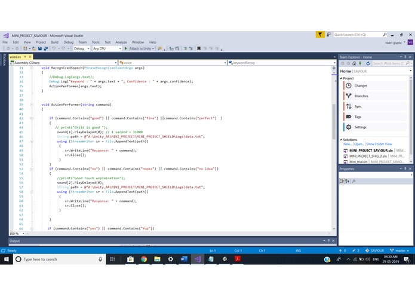Screen dimensions: 415x295
Task: Toggle auto-hide pin on Properties panel
Action: [405, 169]
